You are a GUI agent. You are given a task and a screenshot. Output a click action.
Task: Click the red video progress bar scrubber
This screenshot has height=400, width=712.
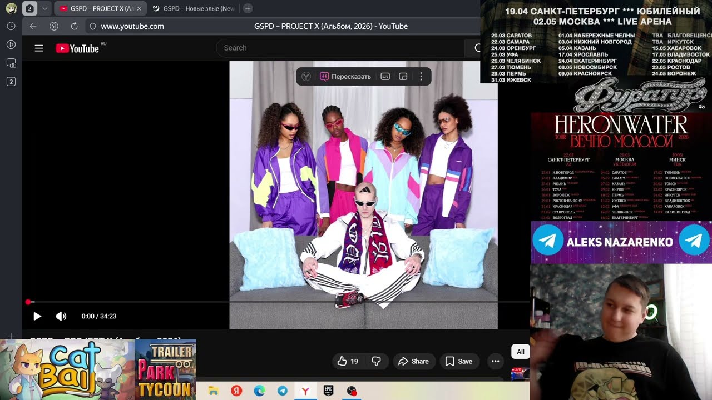[x=28, y=302]
